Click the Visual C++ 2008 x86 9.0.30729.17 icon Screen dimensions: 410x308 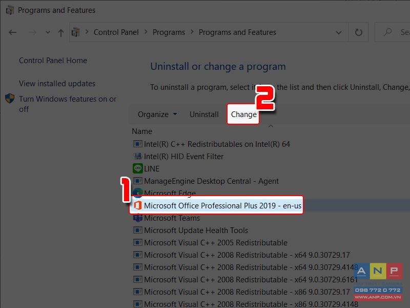tap(137, 292)
